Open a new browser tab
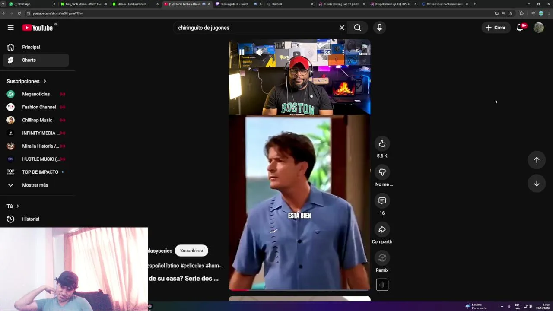The width and height of the screenshot is (553, 311). (x=474, y=4)
